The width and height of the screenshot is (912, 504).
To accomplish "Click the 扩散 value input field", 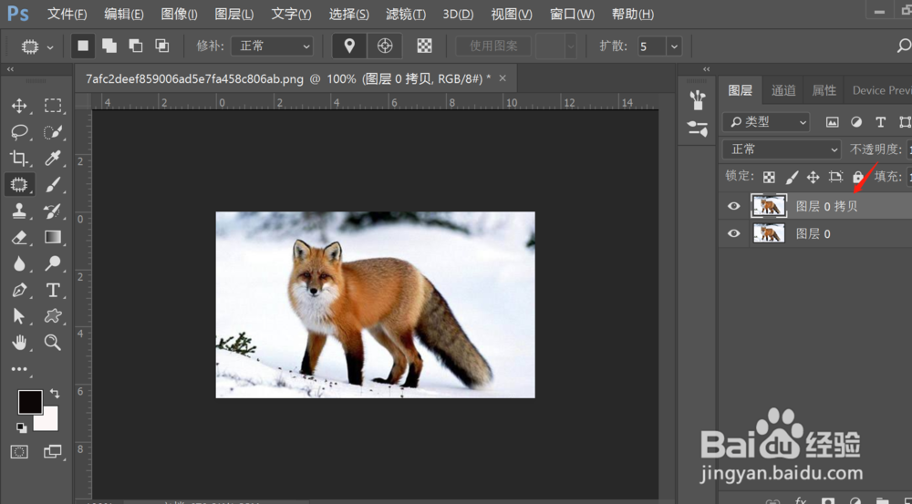I will click(x=651, y=46).
